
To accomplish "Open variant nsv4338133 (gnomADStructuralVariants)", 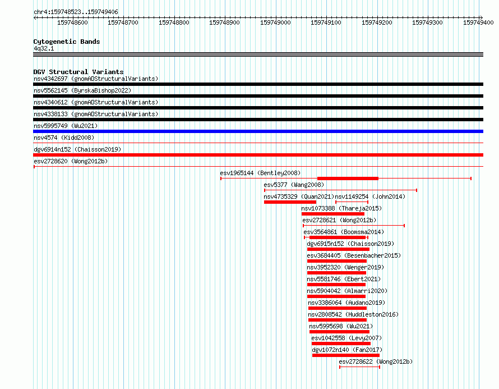I will click(x=96, y=114).
